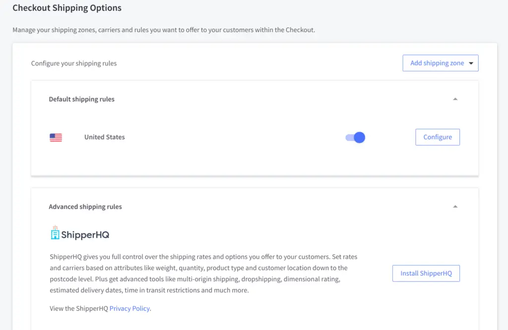
Task: Click the Default shipping rules heading
Action: [x=81, y=99]
